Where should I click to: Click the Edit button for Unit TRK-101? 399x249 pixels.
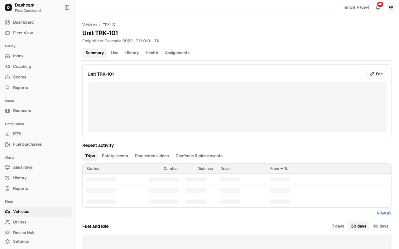pyautogui.click(x=376, y=74)
